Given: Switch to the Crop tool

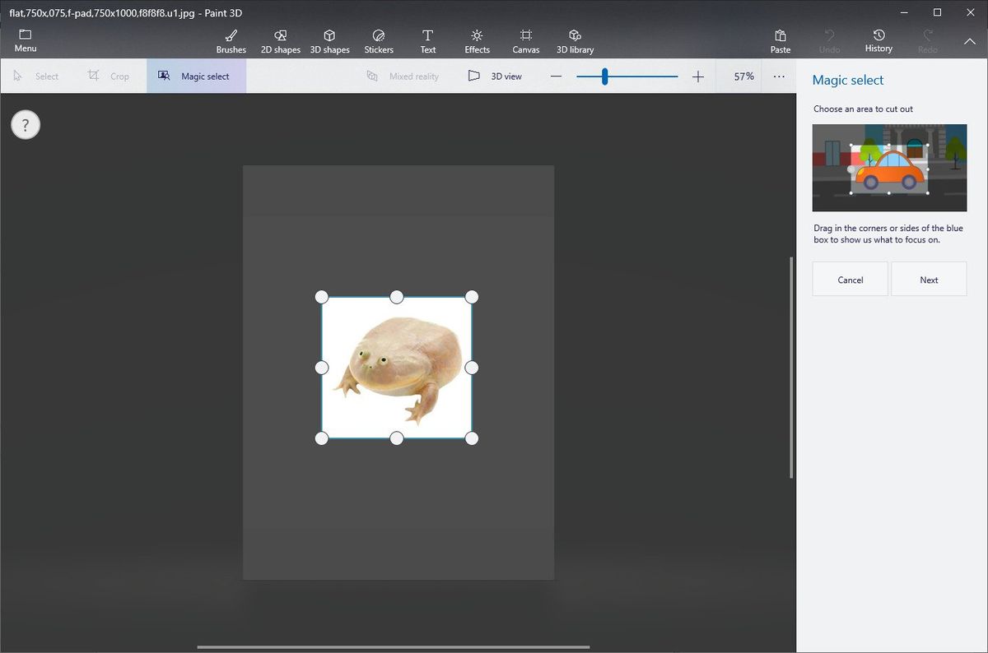Looking at the screenshot, I should coord(110,76).
